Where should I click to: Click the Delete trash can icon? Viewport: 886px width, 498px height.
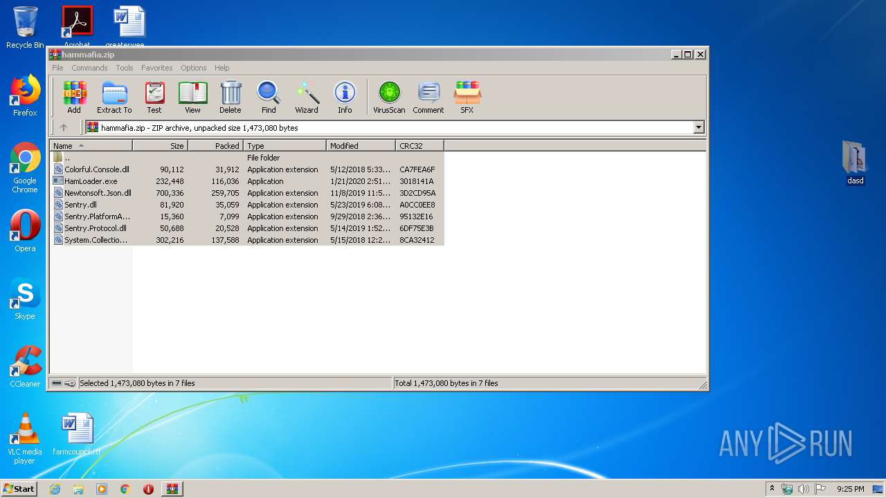[230, 98]
